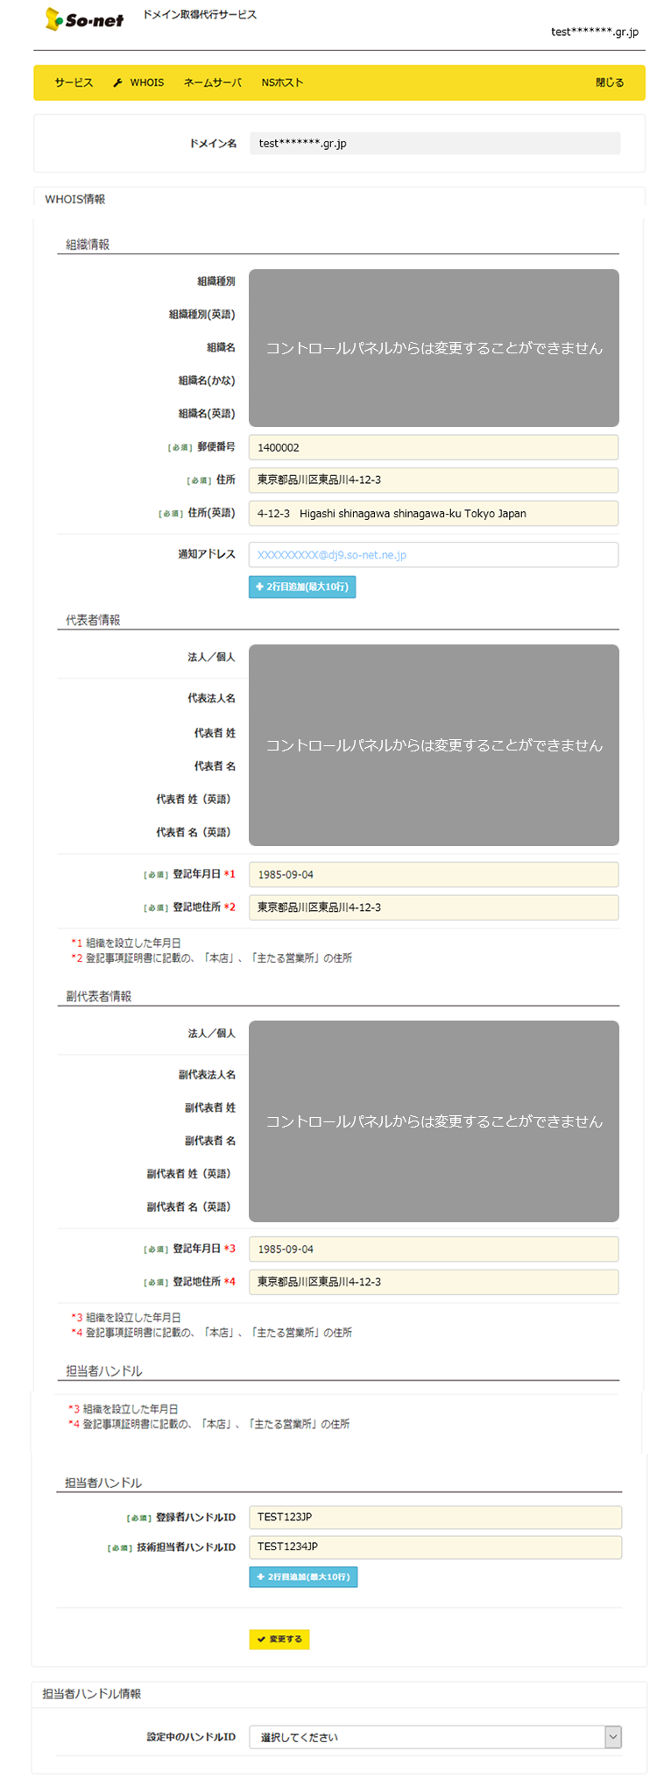Click the WHOIS wrench icon
This screenshot has width=657, height=1786.
[x=118, y=82]
